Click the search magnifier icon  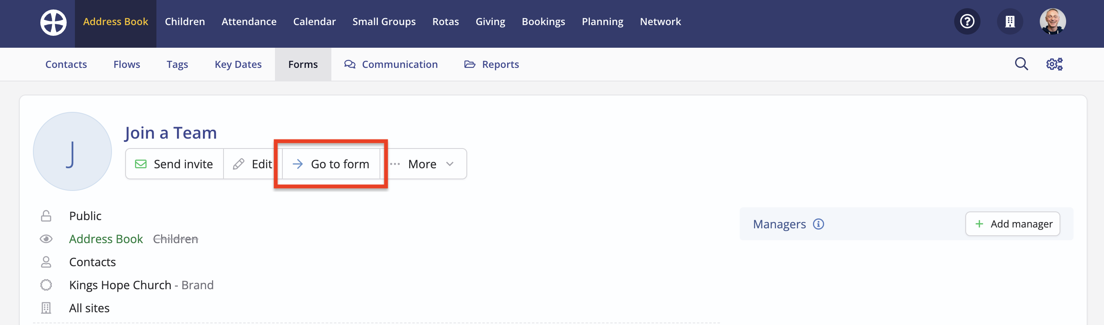(x=1021, y=64)
